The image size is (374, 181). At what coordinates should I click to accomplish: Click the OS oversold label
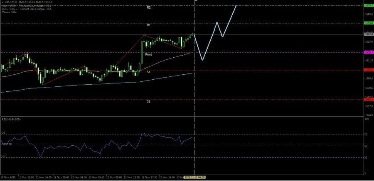[x=3, y=156]
